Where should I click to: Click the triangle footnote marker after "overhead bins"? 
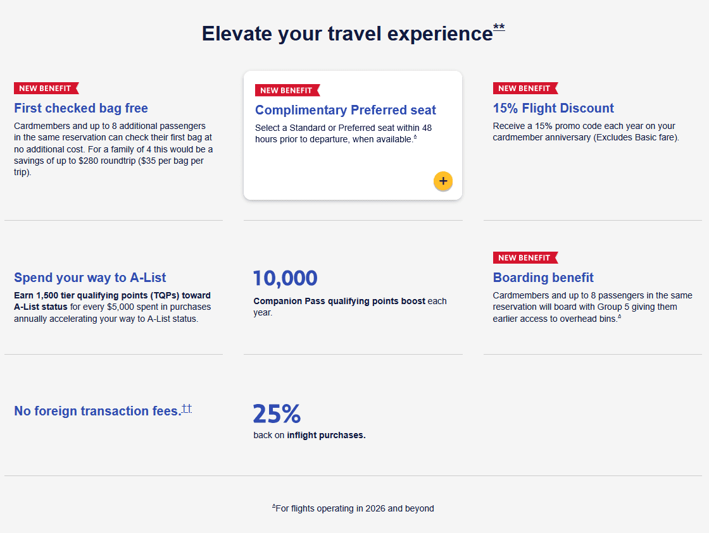pyautogui.click(x=619, y=317)
